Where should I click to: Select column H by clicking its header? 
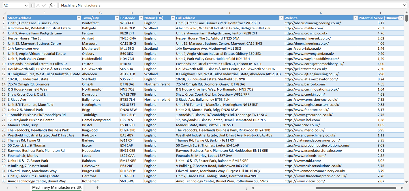click(131, 13)
